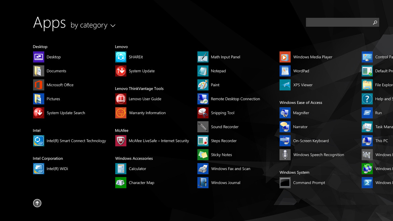Open the "Documents" label
The height and width of the screenshot is (221, 393).
[56, 71]
